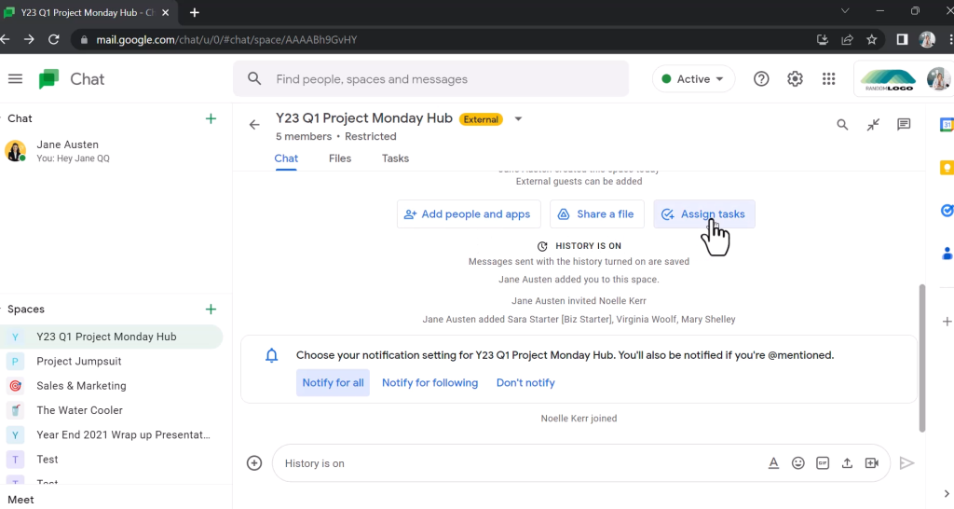Open Google Keep side panel

tap(947, 168)
